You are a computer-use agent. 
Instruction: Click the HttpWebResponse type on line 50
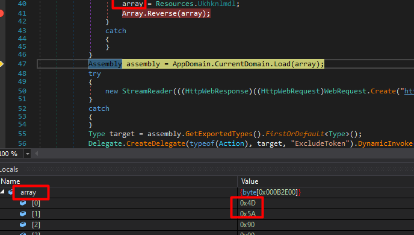coord(217,91)
